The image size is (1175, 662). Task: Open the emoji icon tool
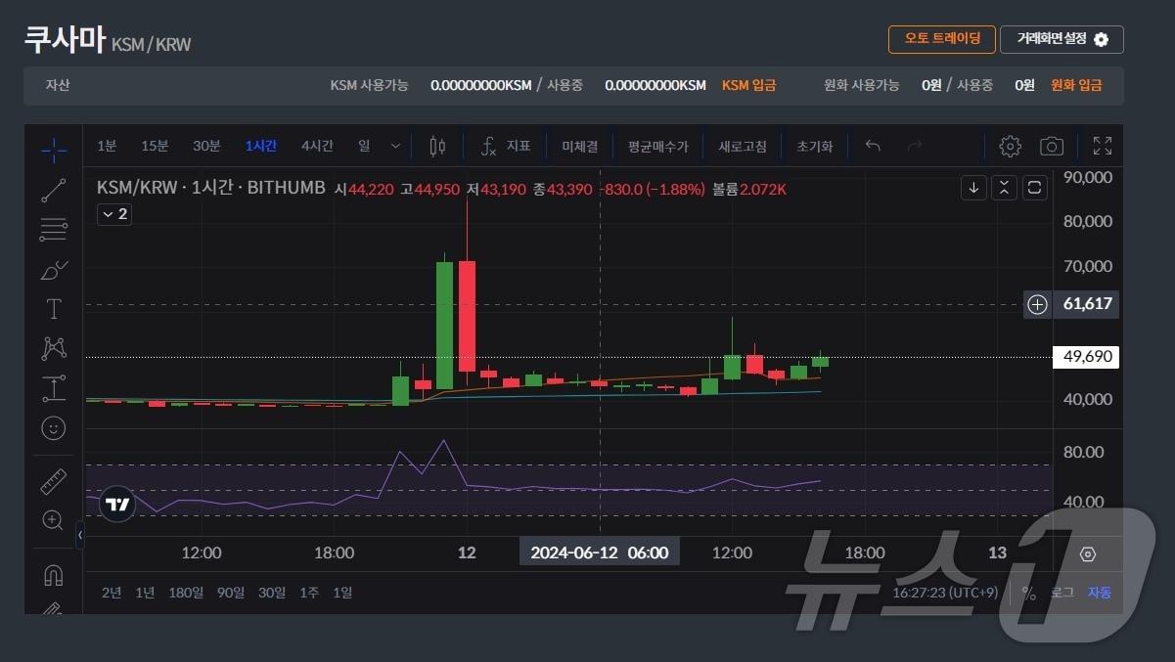pos(54,427)
